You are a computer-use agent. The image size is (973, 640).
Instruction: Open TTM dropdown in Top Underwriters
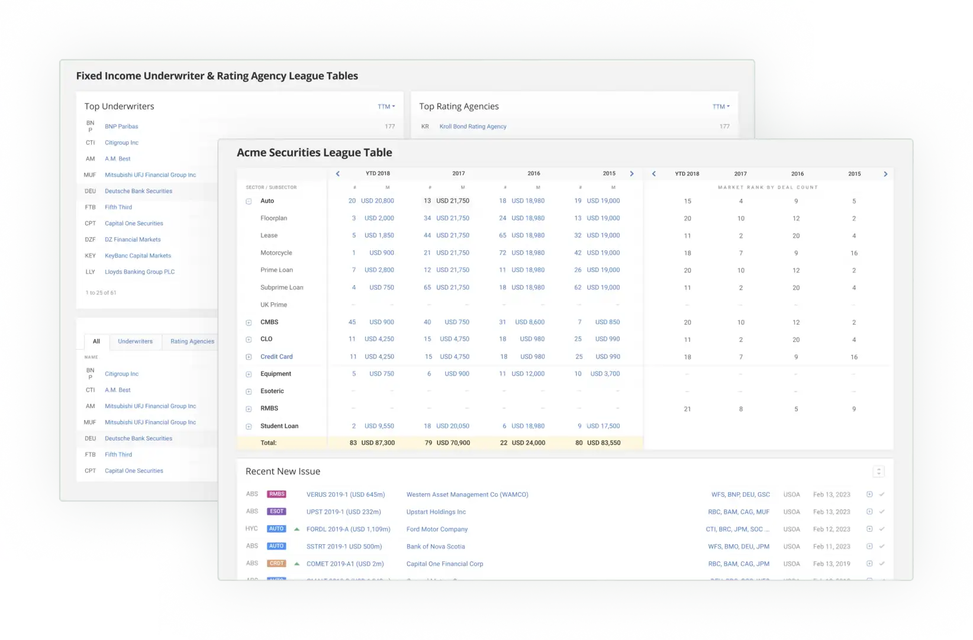coord(386,107)
